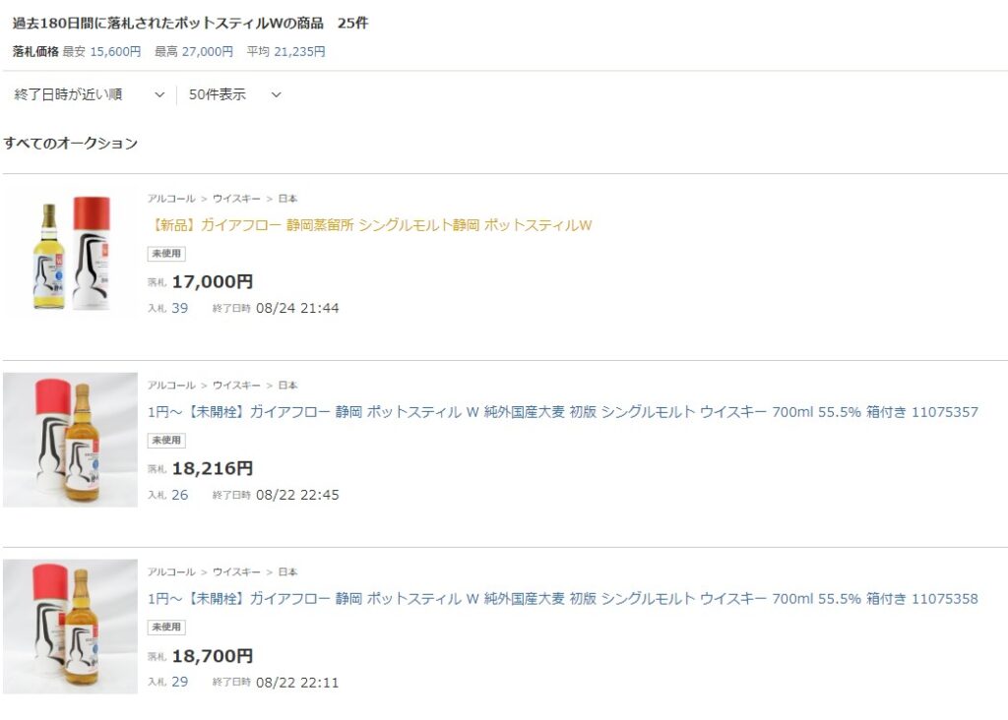Viewport: 1008px width, 720px height.
Task: Open the listing ending with 11075357
Action: tap(562, 412)
